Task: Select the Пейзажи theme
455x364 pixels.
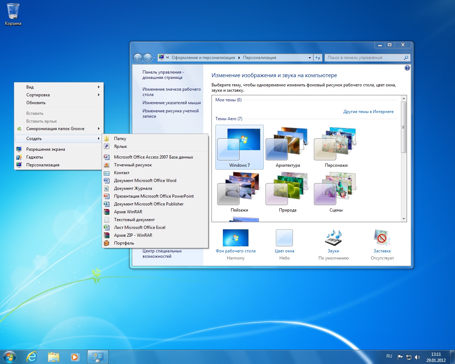Action: pyautogui.click(x=239, y=192)
